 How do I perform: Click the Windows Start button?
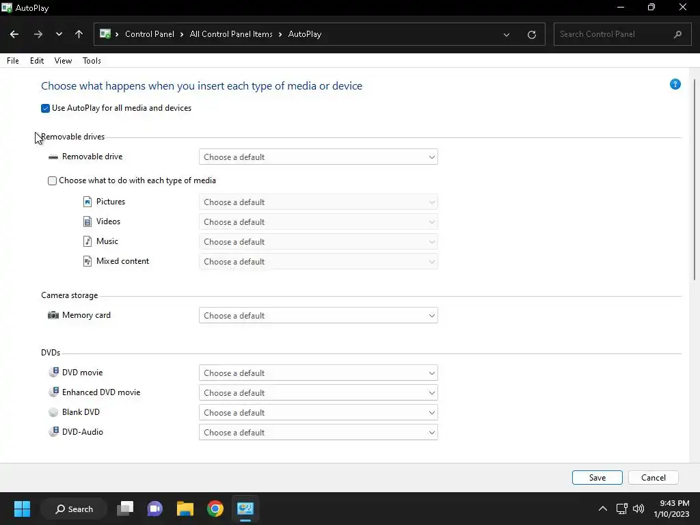[x=22, y=509]
